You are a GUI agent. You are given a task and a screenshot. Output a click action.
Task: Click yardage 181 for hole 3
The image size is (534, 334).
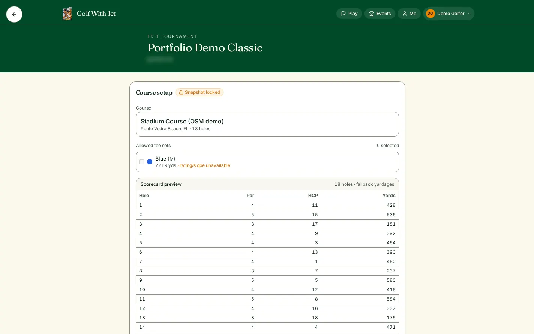click(391, 224)
